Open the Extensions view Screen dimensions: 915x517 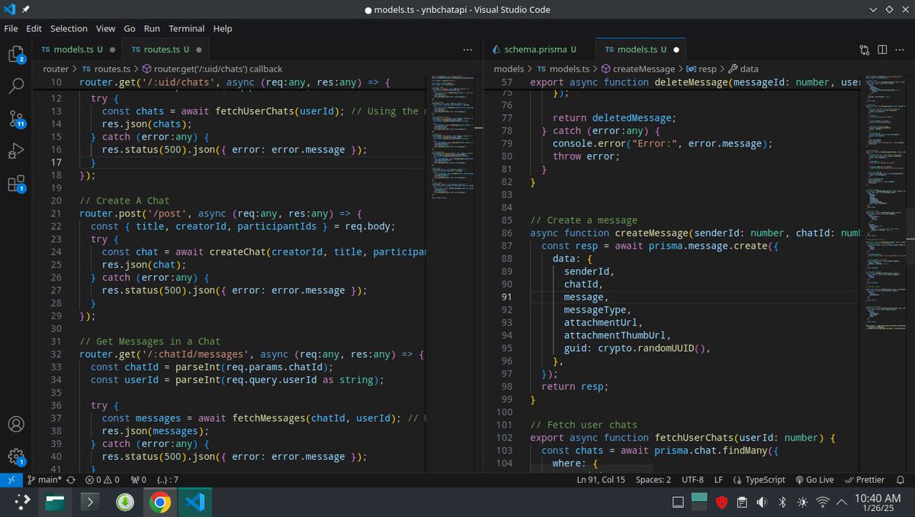pyautogui.click(x=16, y=184)
